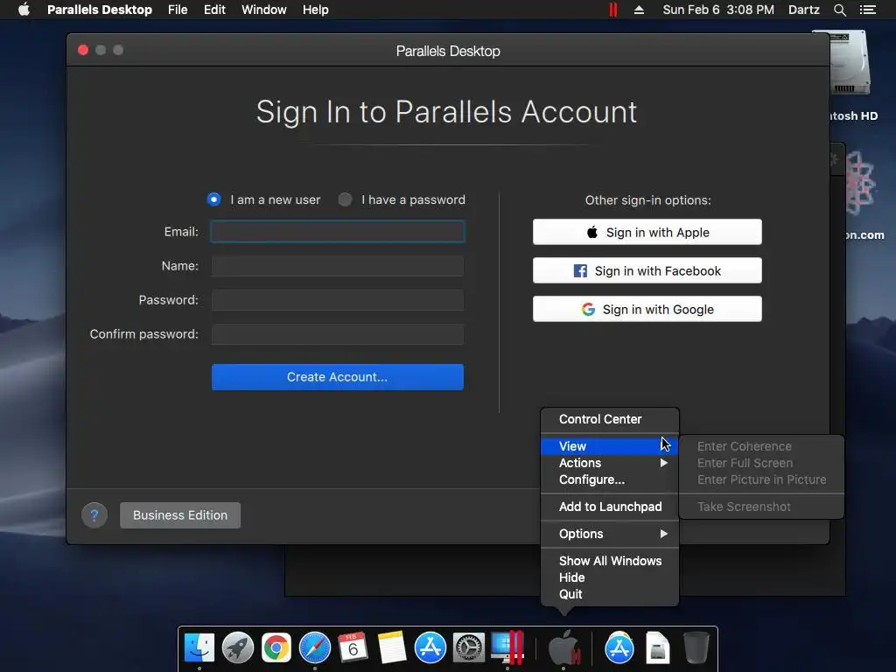Open the Trash in the dock
The height and width of the screenshot is (672, 896).
click(696, 647)
